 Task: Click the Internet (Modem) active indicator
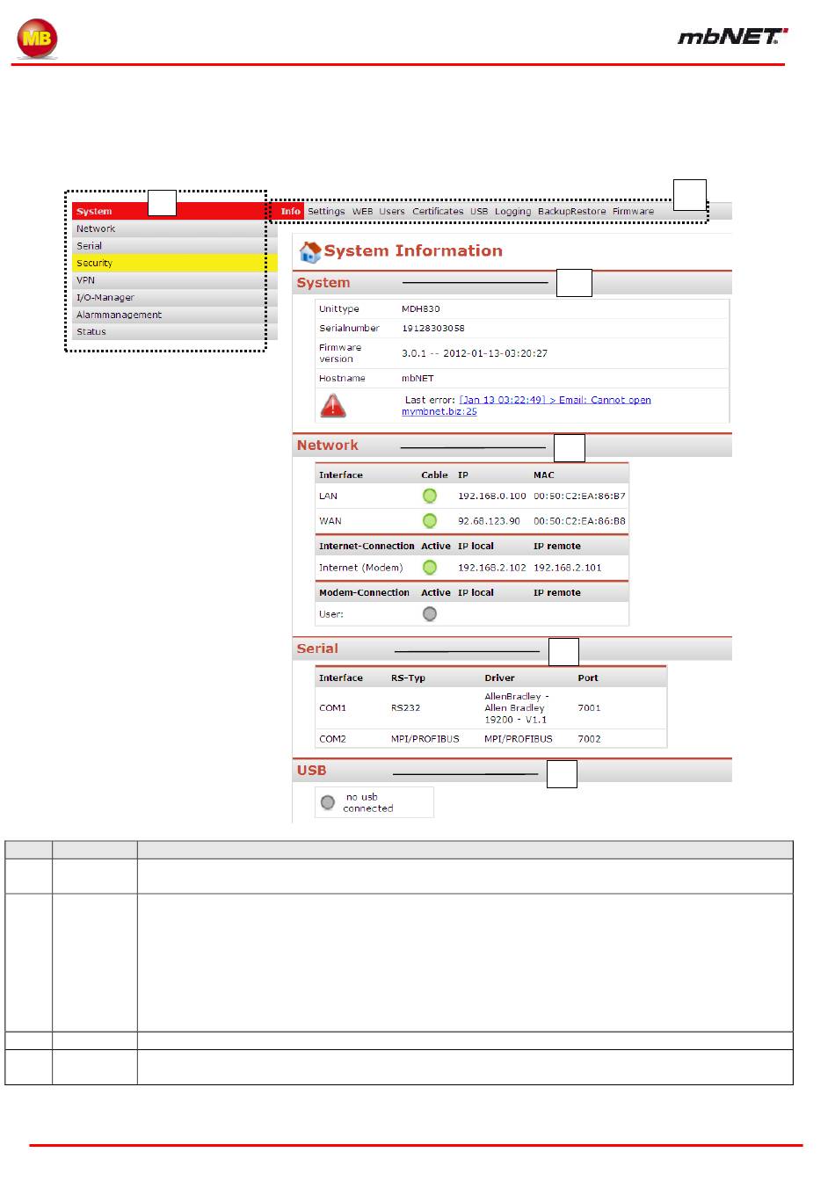pyautogui.click(x=430, y=568)
